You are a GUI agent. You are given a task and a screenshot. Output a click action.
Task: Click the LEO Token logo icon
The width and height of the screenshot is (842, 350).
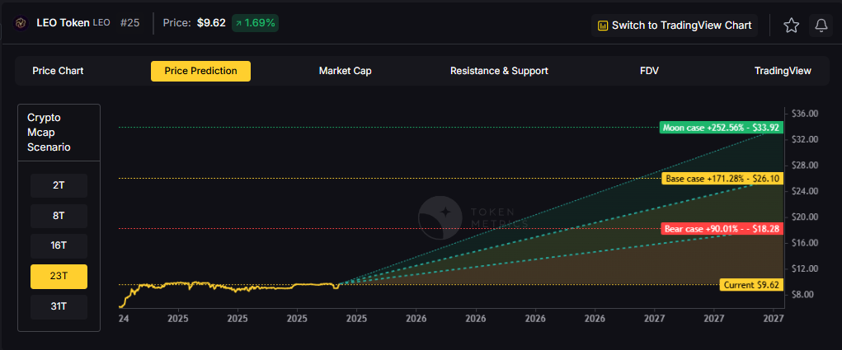pos(21,24)
